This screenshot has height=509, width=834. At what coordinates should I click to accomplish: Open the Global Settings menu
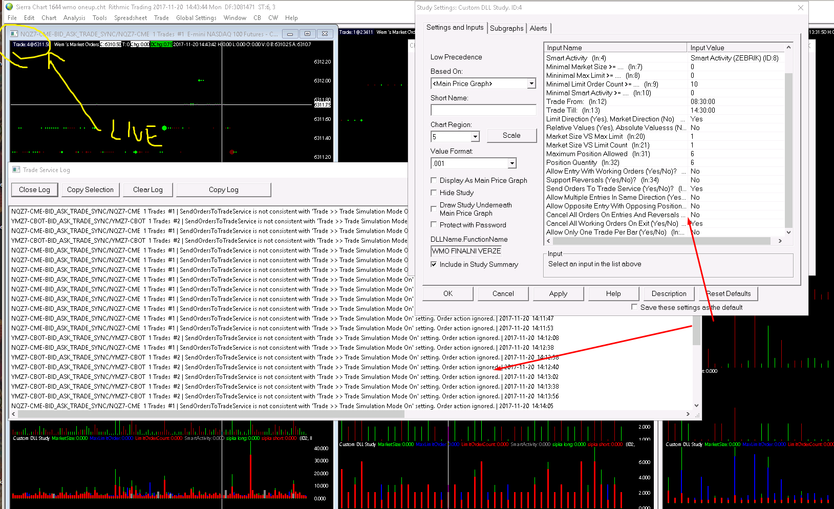(196, 17)
